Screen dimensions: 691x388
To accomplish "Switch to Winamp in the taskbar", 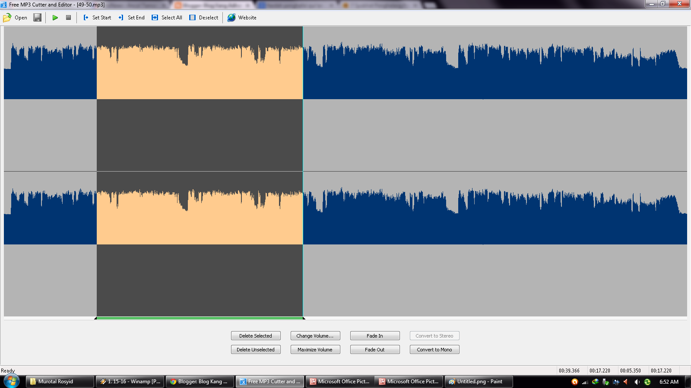I will pyautogui.click(x=130, y=382).
